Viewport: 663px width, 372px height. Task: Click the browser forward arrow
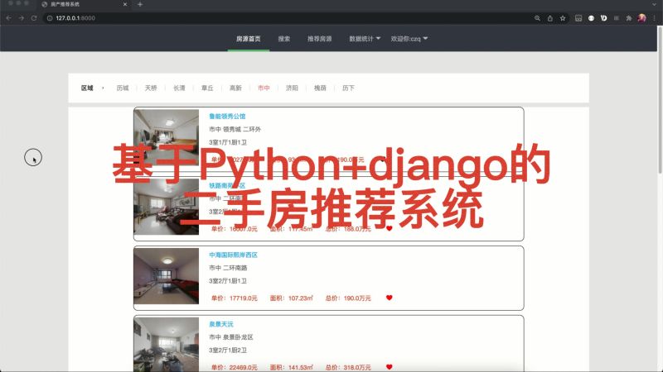click(22, 18)
